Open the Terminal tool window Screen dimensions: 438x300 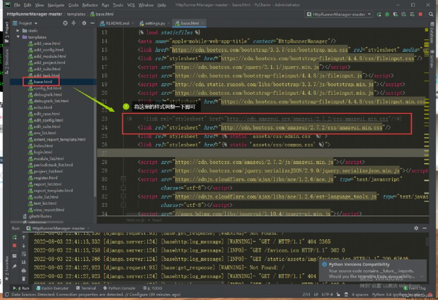tap(86, 288)
